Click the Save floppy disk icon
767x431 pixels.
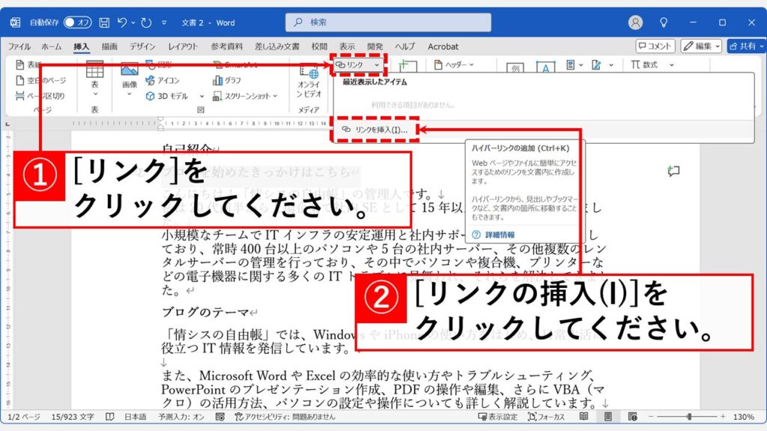tap(104, 22)
